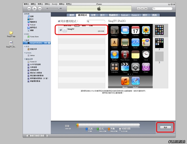Collapse the Devices section in sidebar
This screenshot has height=144, width=187.
[25, 40]
